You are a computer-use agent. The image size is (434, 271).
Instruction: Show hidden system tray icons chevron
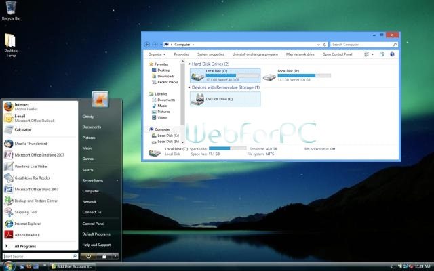point(391,266)
